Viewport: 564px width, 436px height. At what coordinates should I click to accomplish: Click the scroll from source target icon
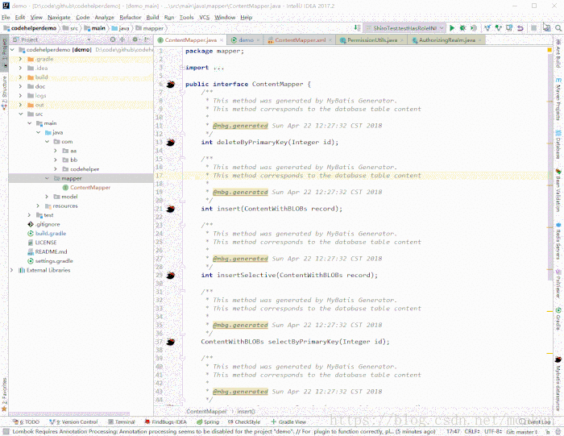click(x=113, y=39)
